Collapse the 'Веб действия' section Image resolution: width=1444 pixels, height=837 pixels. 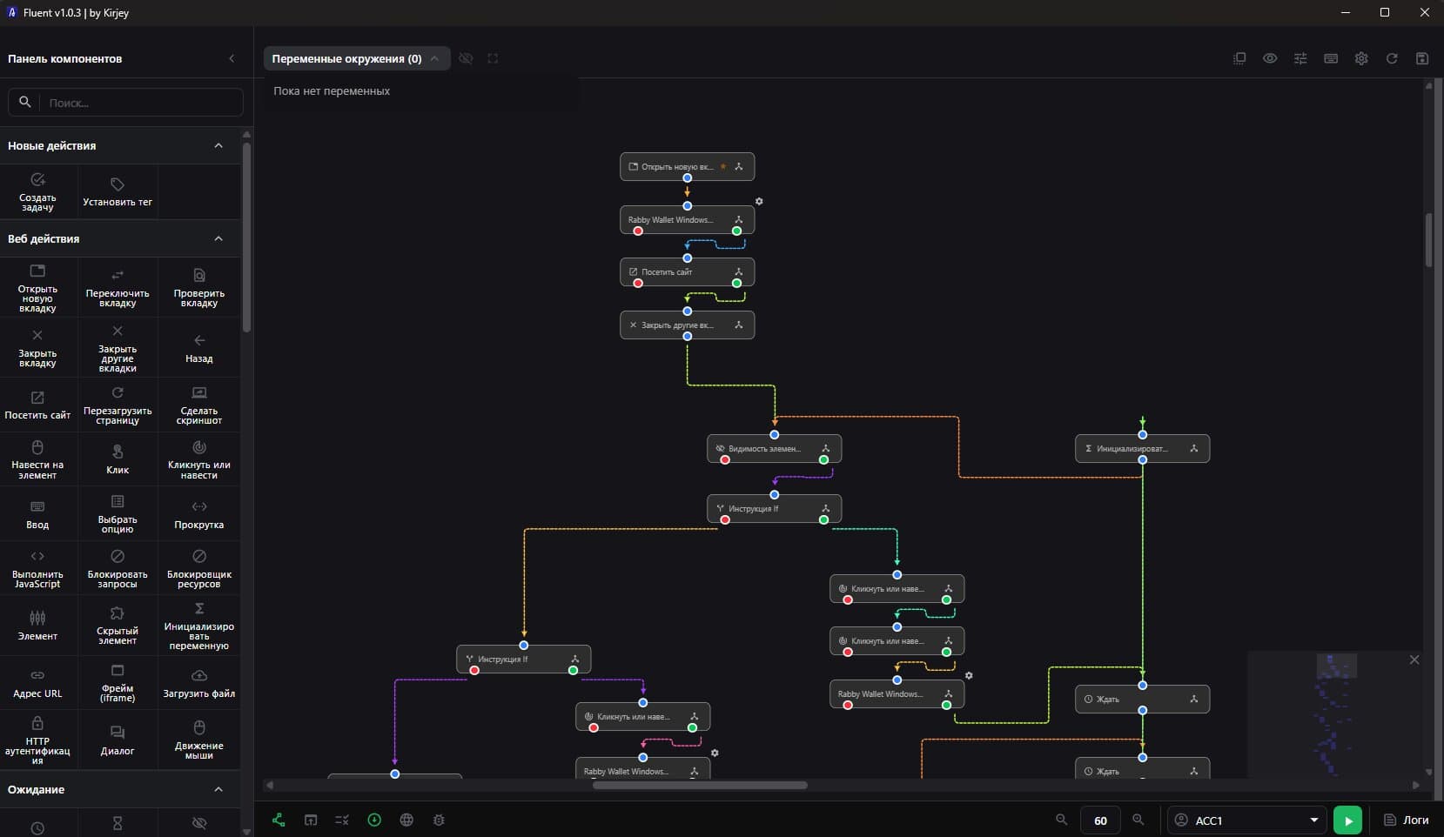click(218, 238)
